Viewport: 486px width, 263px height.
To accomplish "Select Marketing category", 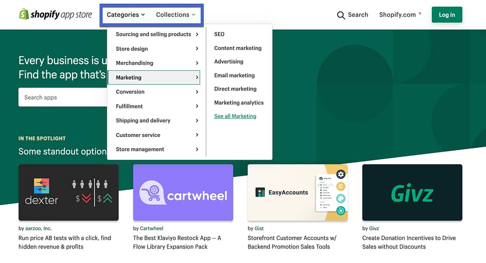I will coord(153,78).
